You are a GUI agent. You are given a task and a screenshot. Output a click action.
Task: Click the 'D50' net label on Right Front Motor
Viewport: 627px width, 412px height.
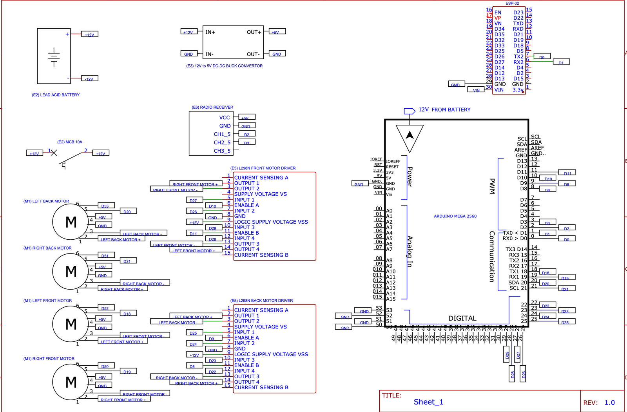coord(106,366)
